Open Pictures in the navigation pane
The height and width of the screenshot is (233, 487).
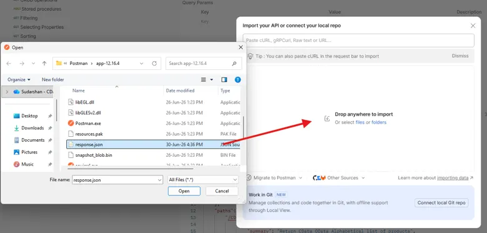29,152
